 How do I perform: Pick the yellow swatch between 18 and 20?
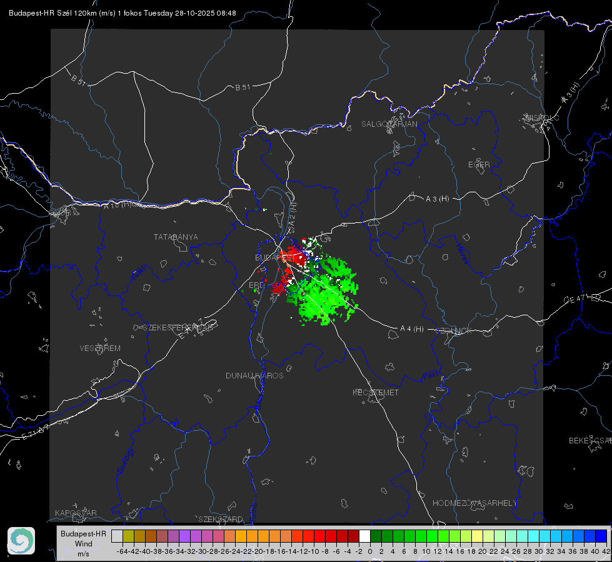[x=478, y=536]
